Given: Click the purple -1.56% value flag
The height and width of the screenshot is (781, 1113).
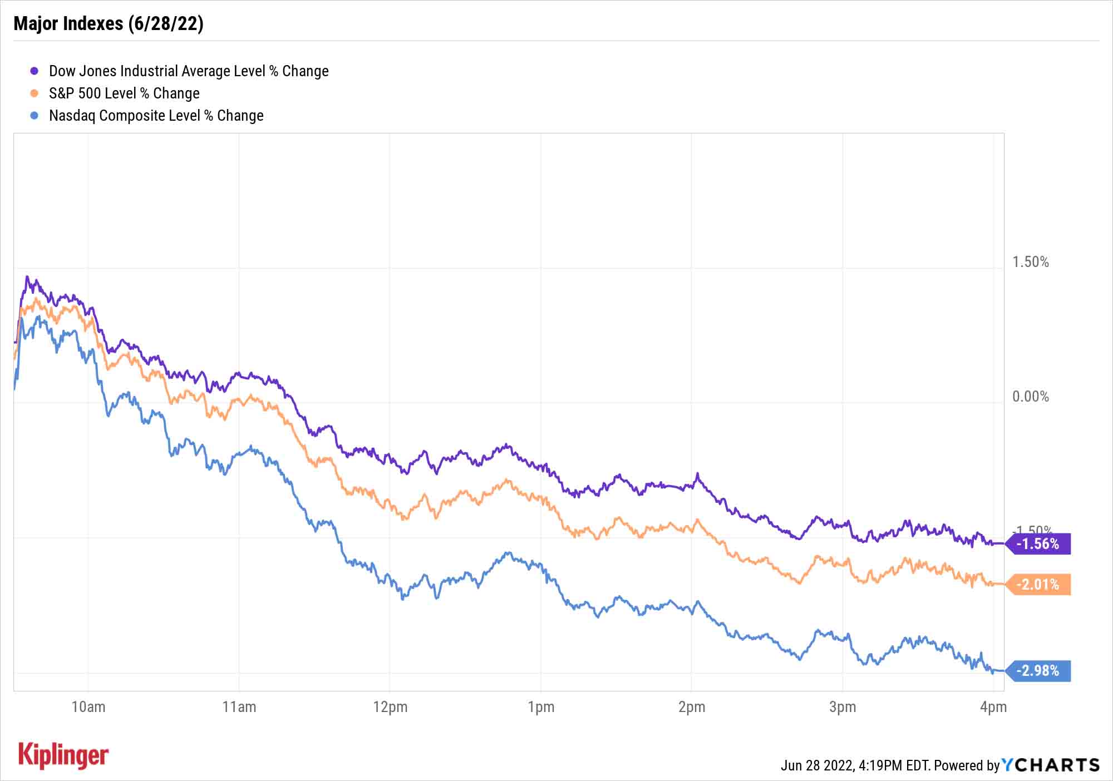Looking at the screenshot, I should (1038, 543).
